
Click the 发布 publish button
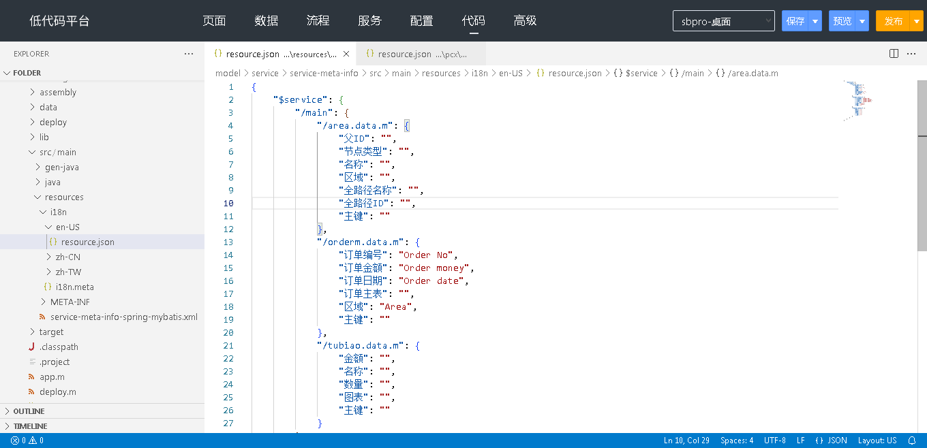[893, 21]
